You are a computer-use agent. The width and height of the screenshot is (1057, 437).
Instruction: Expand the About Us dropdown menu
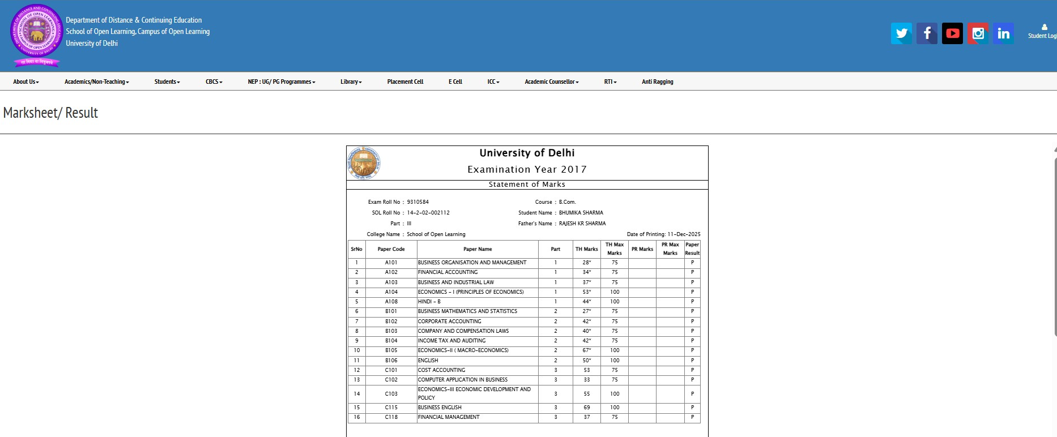tap(26, 82)
